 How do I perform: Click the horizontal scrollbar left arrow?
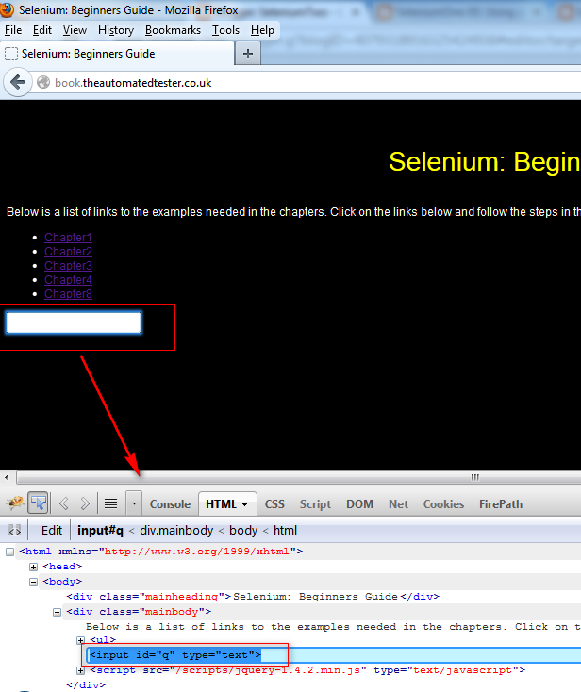[x=7, y=477]
